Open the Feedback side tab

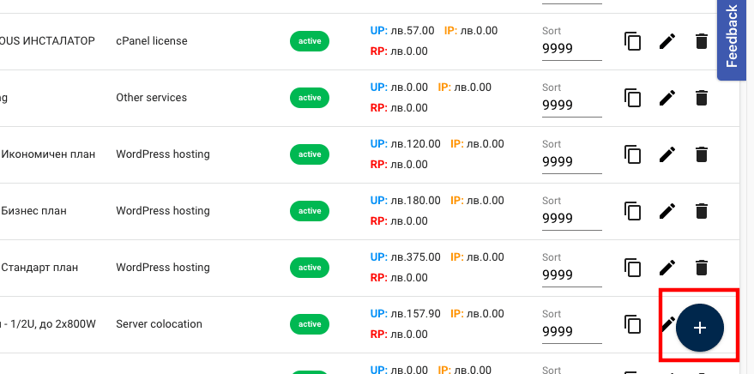732,37
